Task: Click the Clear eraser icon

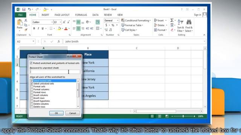Action: click(x=172, y=30)
